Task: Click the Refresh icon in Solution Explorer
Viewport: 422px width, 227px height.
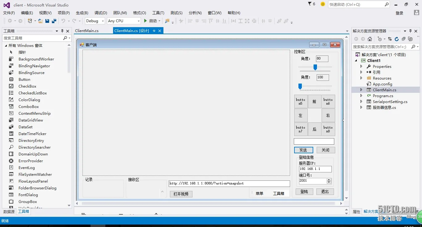Action: (x=397, y=39)
